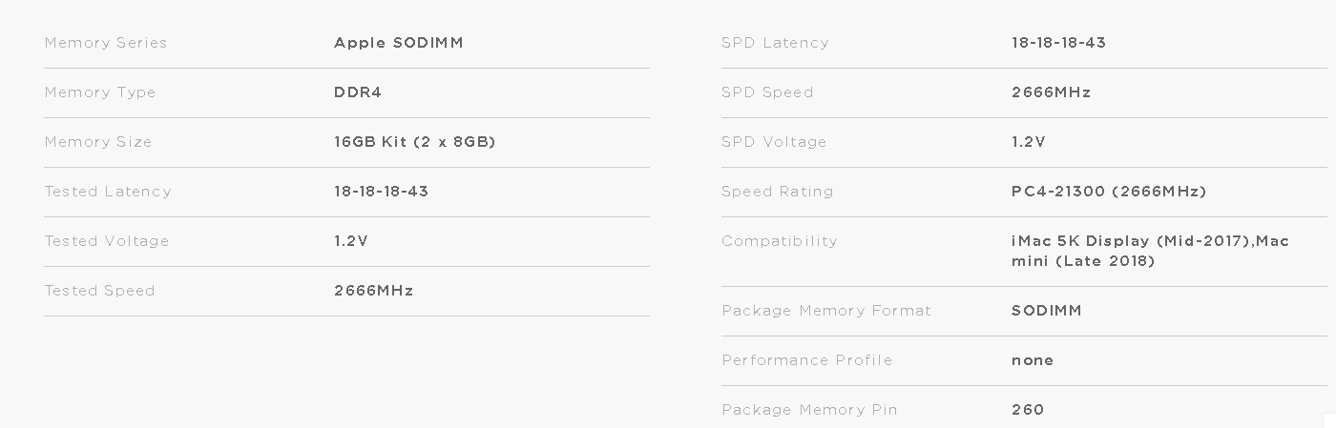Click the Memory Type label
Viewport: 1336px width, 428px height.
(x=99, y=92)
